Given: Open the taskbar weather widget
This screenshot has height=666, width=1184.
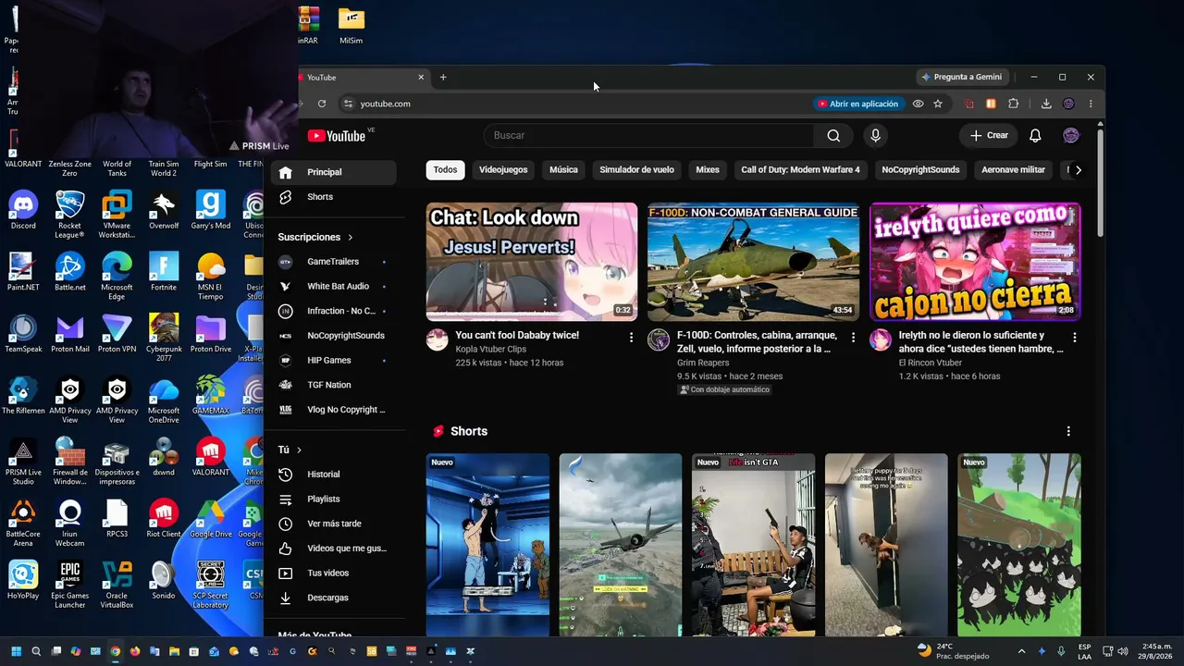Looking at the screenshot, I should [953, 651].
